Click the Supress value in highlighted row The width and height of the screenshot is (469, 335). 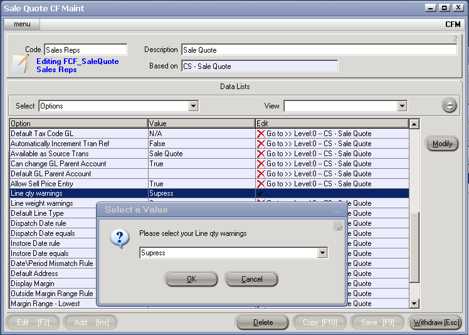(x=202, y=193)
